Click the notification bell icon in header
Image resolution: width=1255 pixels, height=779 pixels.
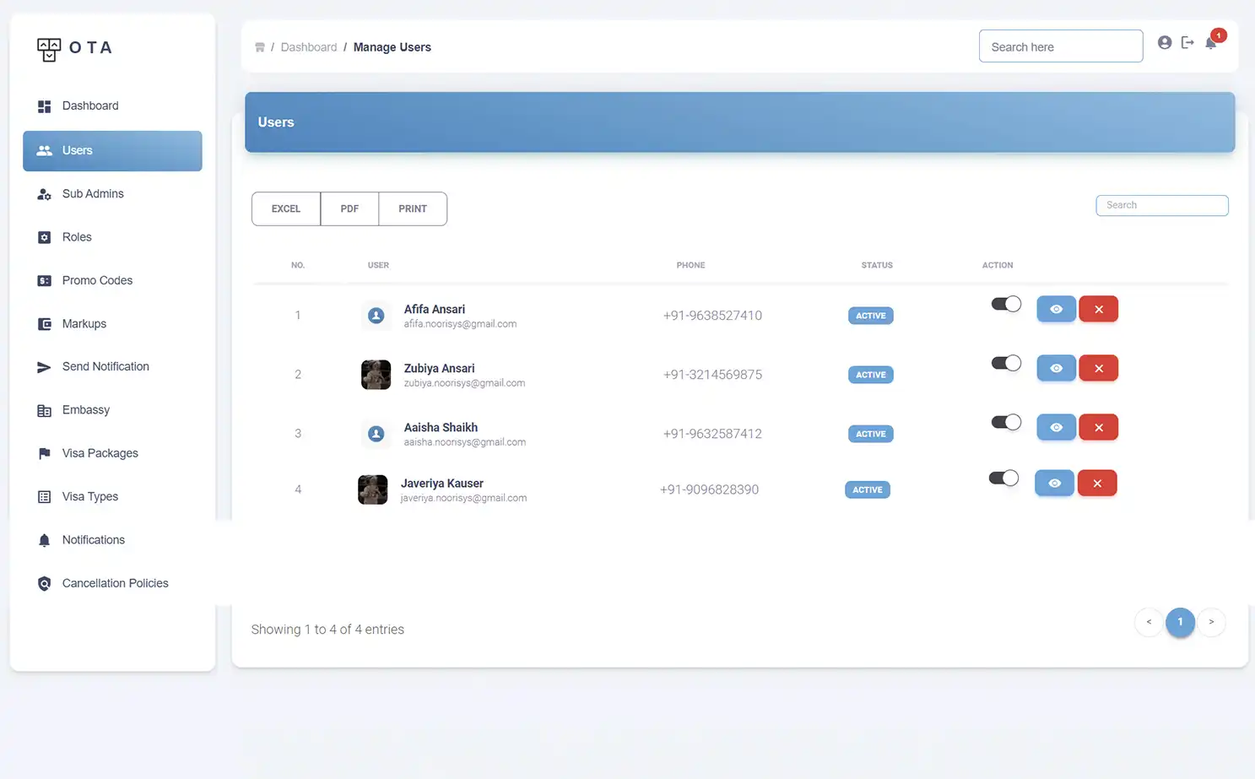[x=1211, y=43]
